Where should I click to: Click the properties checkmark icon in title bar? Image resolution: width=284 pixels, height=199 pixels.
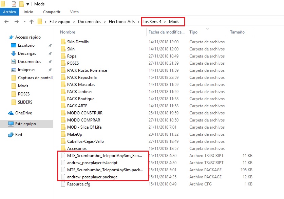coord(14,4)
